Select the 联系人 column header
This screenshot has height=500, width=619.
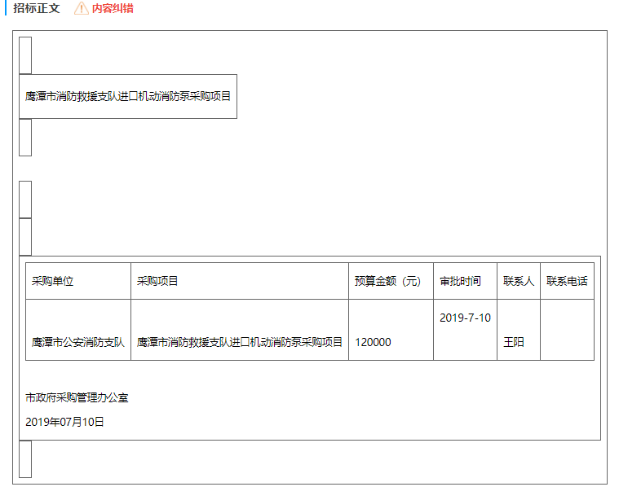pos(519,281)
